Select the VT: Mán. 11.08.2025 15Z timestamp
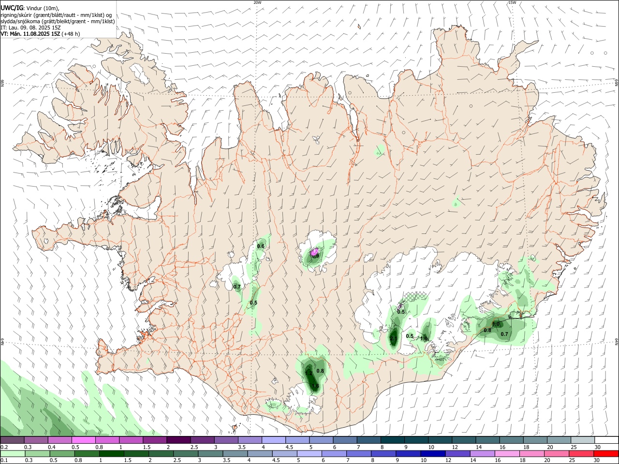The width and height of the screenshot is (619, 464). (x=30, y=34)
